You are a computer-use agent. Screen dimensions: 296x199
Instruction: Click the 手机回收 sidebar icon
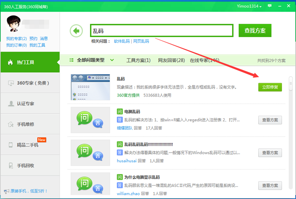pos(11,166)
